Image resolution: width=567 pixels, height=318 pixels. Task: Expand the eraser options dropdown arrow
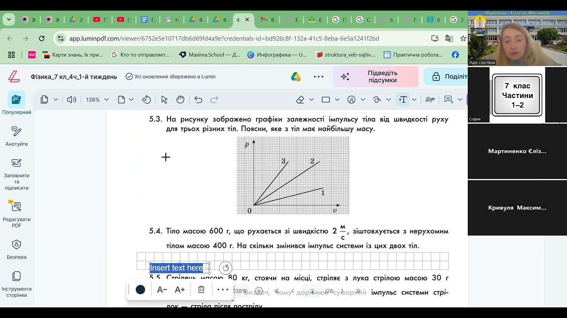311,100
